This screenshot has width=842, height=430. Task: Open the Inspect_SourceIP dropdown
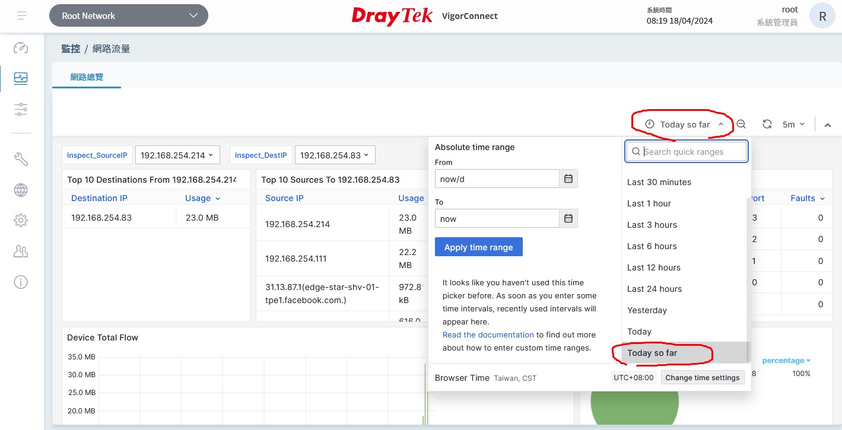[x=177, y=155]
